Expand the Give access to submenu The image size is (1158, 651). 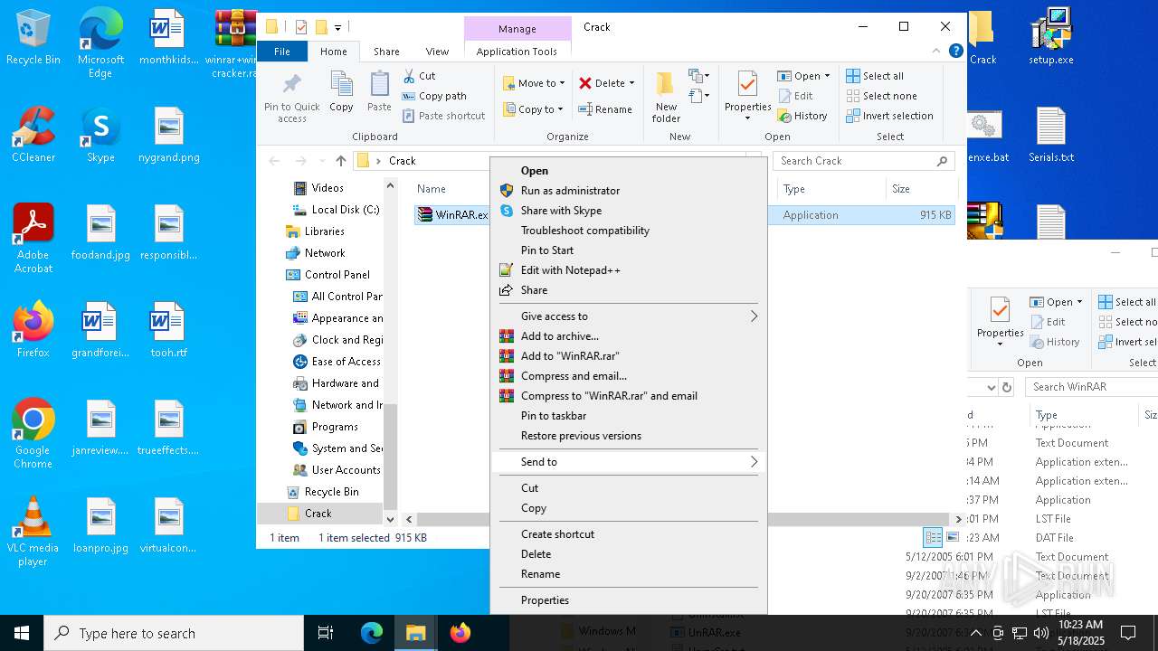pyautogui.click(x=629, y=316)
